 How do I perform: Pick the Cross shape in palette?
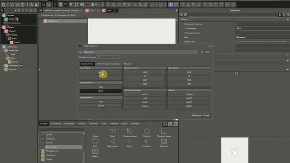coord(130,143)
